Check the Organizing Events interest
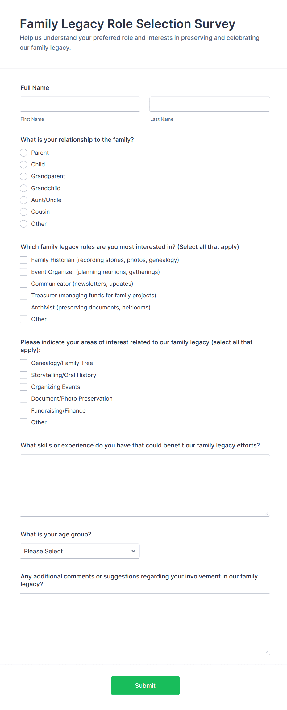287x710 pixels. [x=23, y=387]
